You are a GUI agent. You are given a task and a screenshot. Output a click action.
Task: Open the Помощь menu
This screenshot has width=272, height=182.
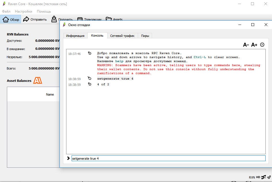pos(44,11)
